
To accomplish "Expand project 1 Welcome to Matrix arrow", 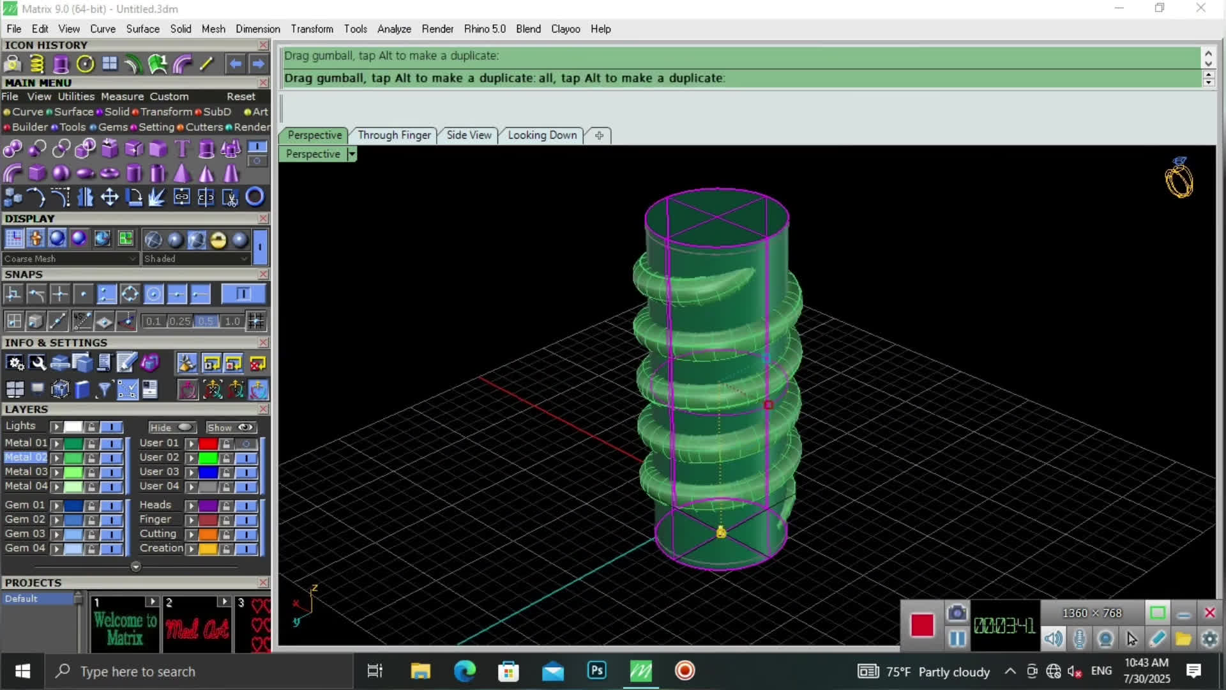I will click(x=151, y=602).
